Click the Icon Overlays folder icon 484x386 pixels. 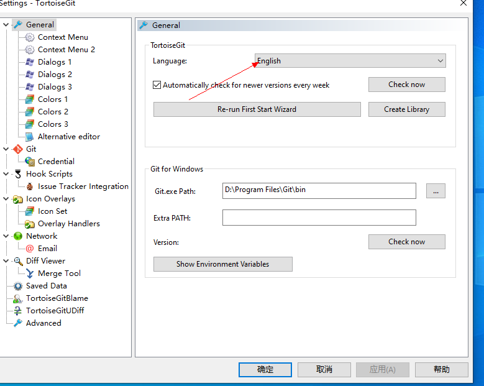point(18,199)
